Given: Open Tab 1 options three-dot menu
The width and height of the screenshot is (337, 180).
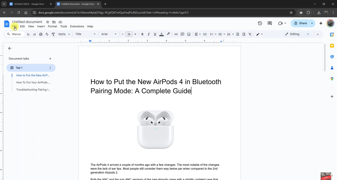Looking at the screenshot, I should (50, 68).
